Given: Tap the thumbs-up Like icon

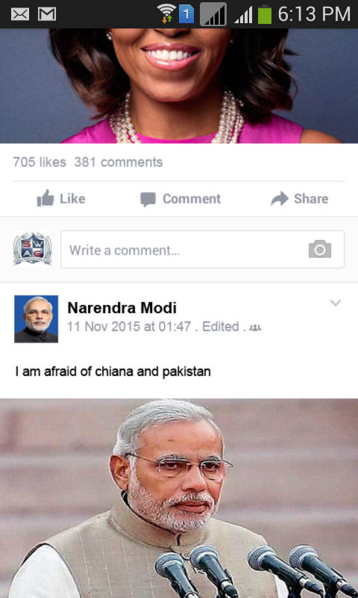Looking at the screenshot, I should pos(45,198).
